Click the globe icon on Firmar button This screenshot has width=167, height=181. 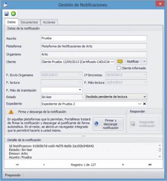click(96, 123)
